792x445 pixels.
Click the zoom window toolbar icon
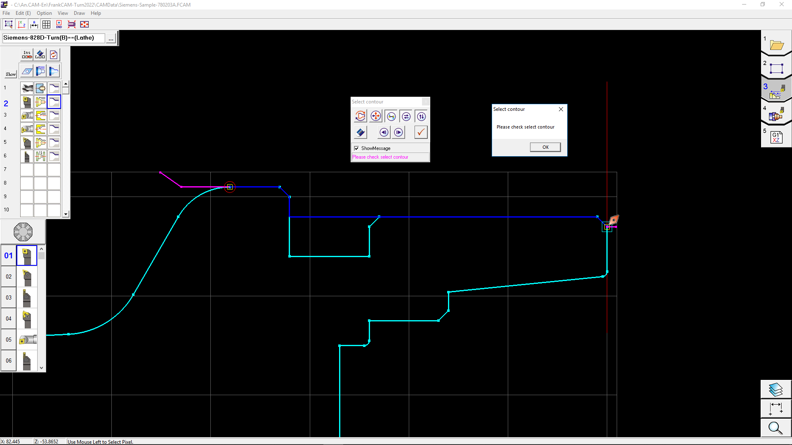point(8,24)
